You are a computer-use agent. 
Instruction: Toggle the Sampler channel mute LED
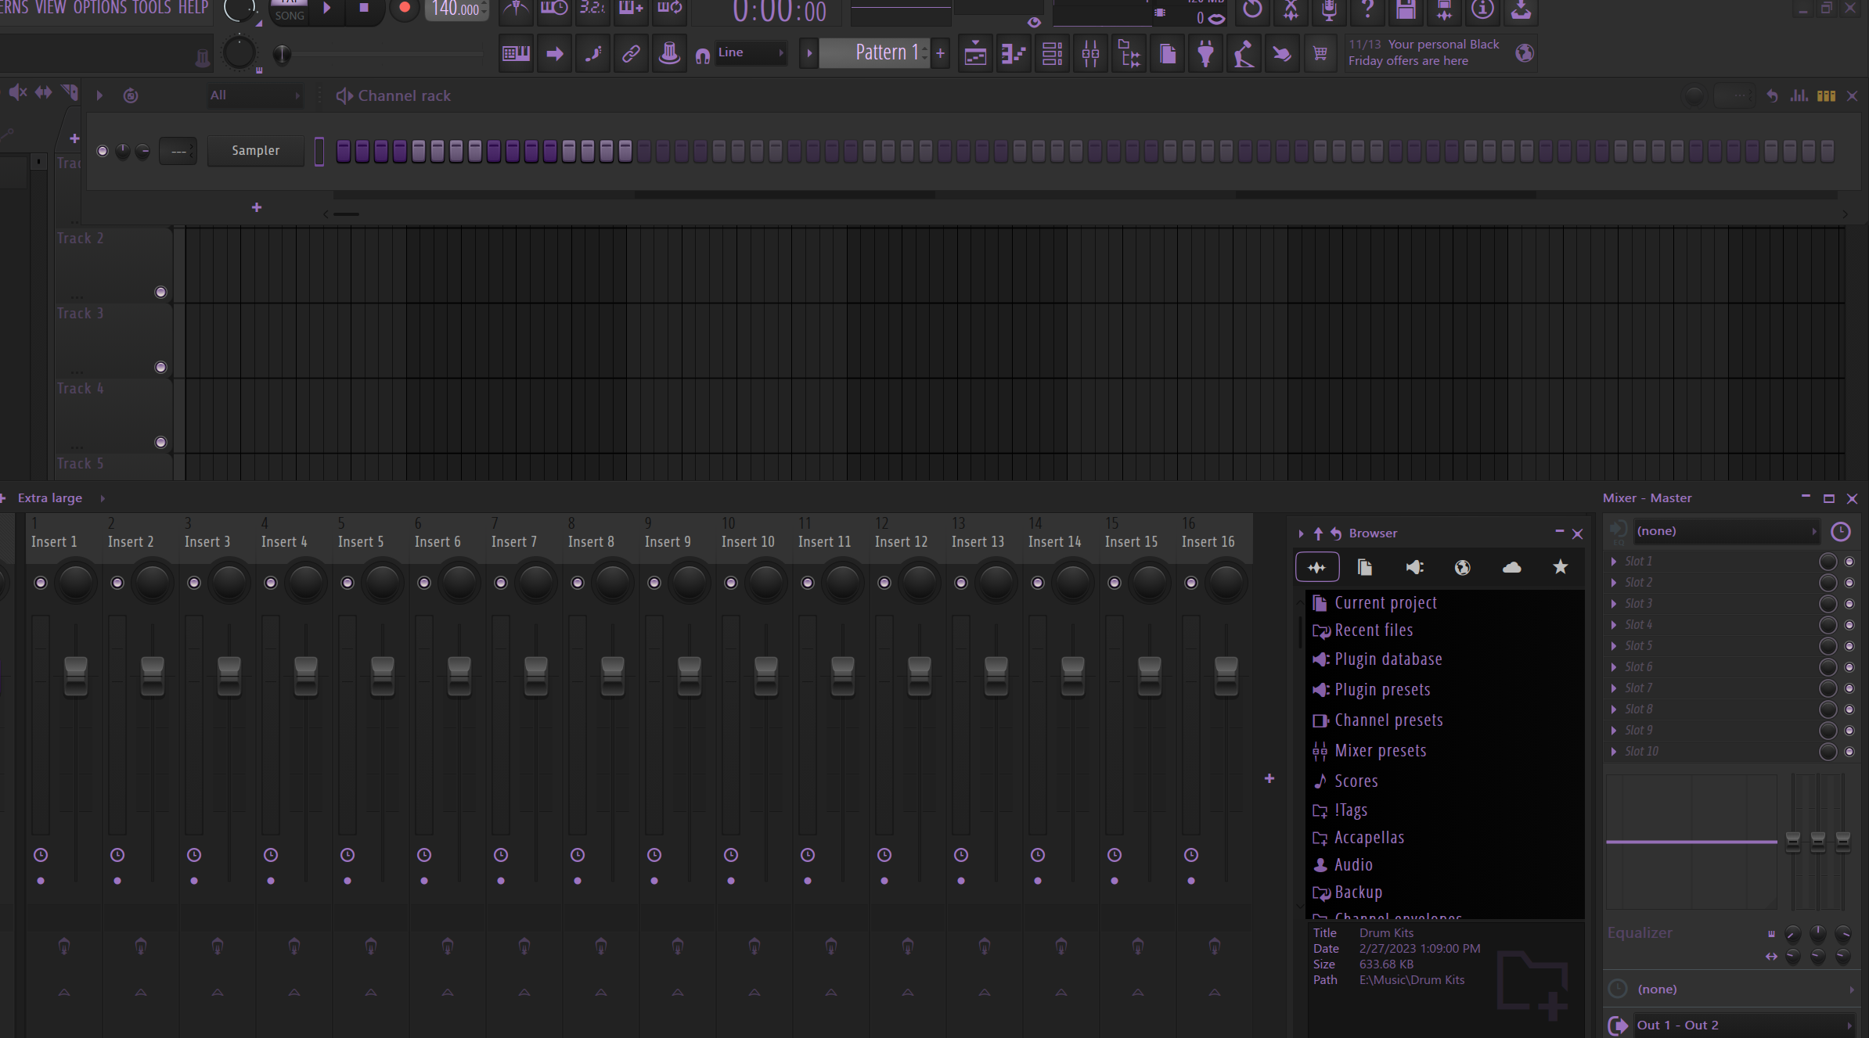103,151
